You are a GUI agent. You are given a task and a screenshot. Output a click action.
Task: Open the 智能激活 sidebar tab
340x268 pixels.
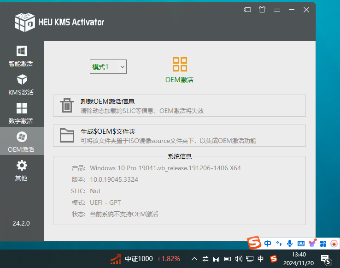click(21, 56)
